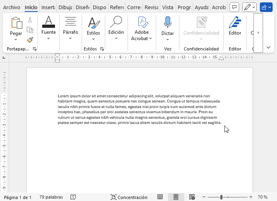Switch to web layout view
The width and height of the screenshot is (277, 201).
click(192, 197)
